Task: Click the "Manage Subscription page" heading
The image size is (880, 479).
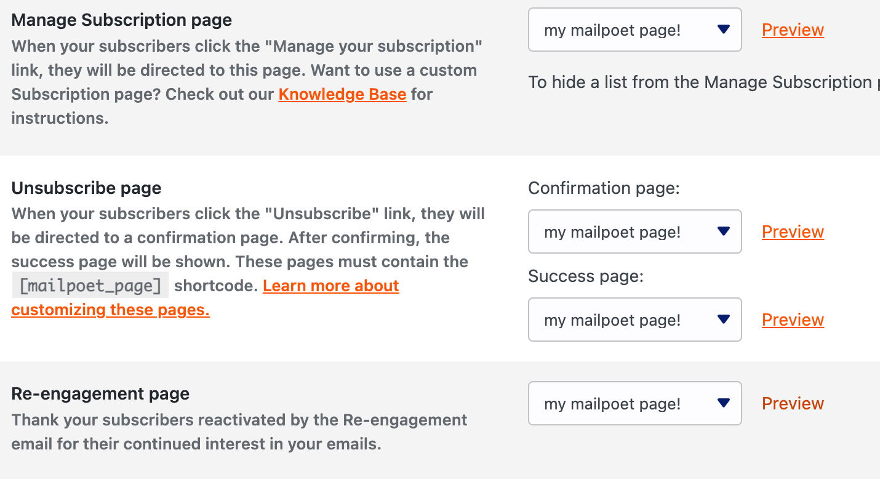Action: pyautogui.click(x=121, y=20)
